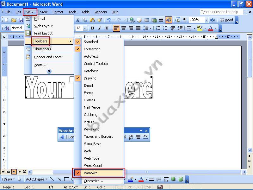
Task: Select the Arrow drawing tool
Action: pos(59,179)
